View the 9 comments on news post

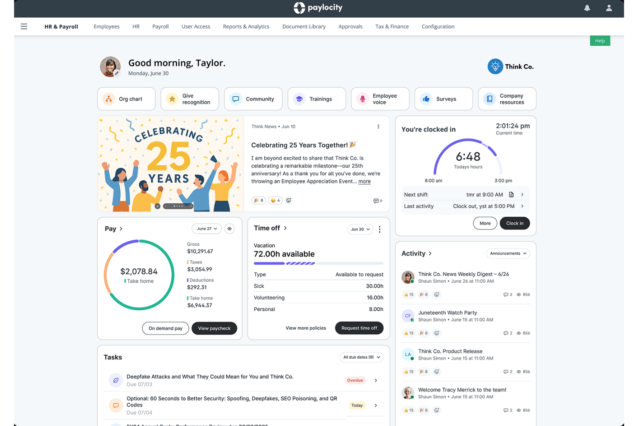pyautogui.click(x=378, y=201)
